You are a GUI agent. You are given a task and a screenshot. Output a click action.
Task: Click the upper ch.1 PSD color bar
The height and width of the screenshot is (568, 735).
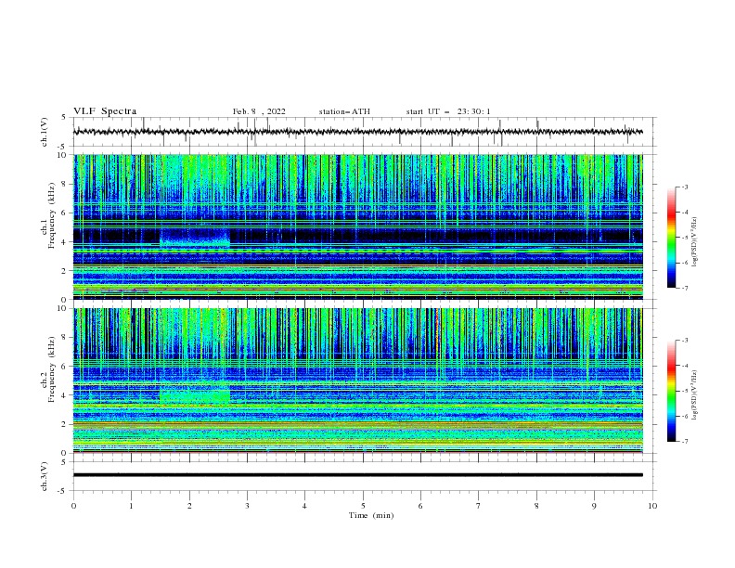[x=671, y=238]
